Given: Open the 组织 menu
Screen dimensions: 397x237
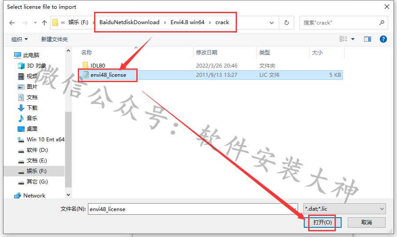Looking at the screenshot, I should click(x=19, y=39).
